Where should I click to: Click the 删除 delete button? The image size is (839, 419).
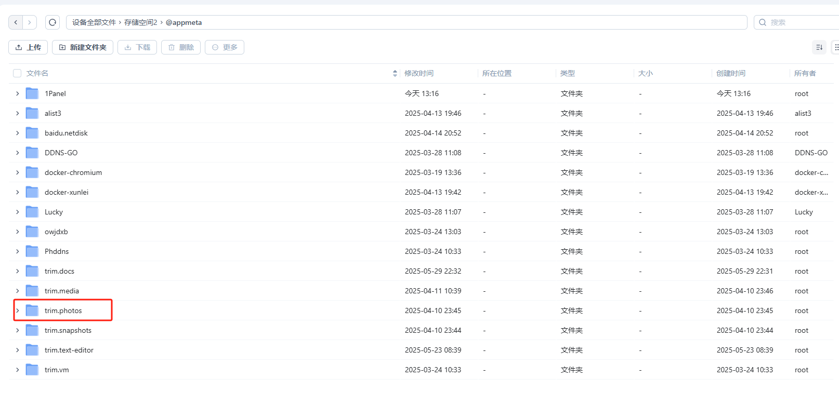(181, 47)
